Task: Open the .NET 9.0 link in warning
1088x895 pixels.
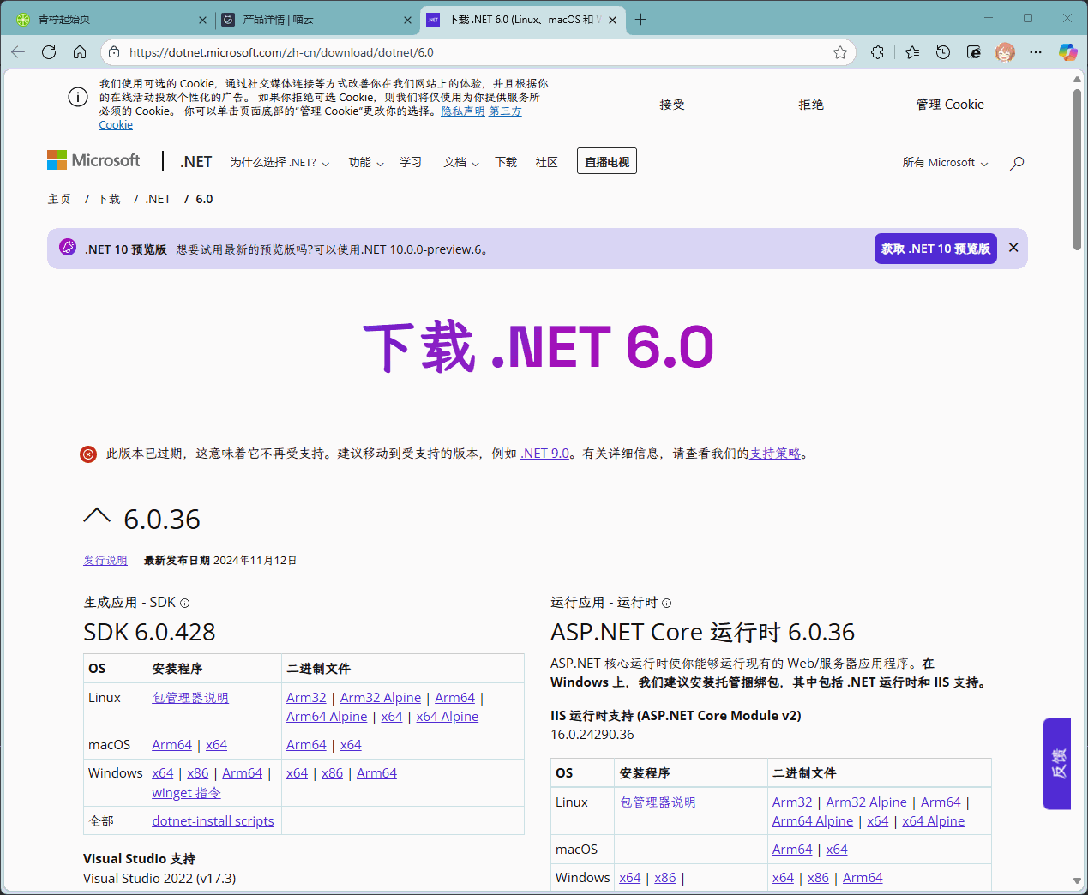Action: [545, 454]
